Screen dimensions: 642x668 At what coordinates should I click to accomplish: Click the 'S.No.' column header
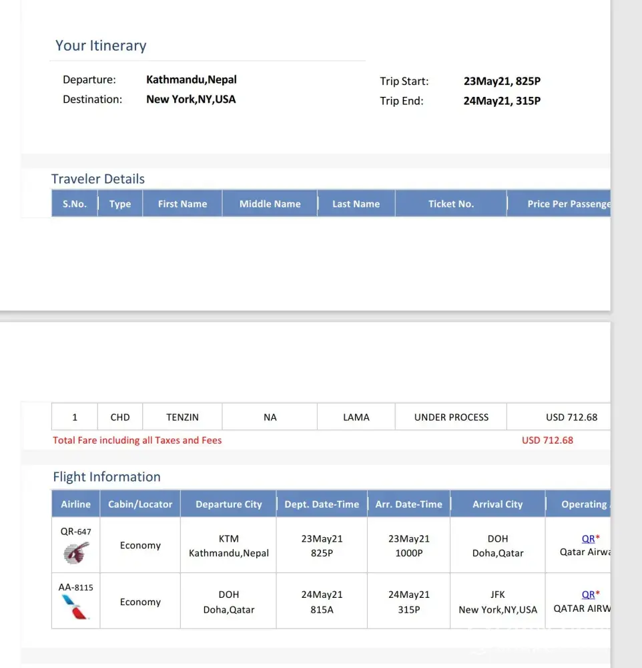(x=75, y=204)
